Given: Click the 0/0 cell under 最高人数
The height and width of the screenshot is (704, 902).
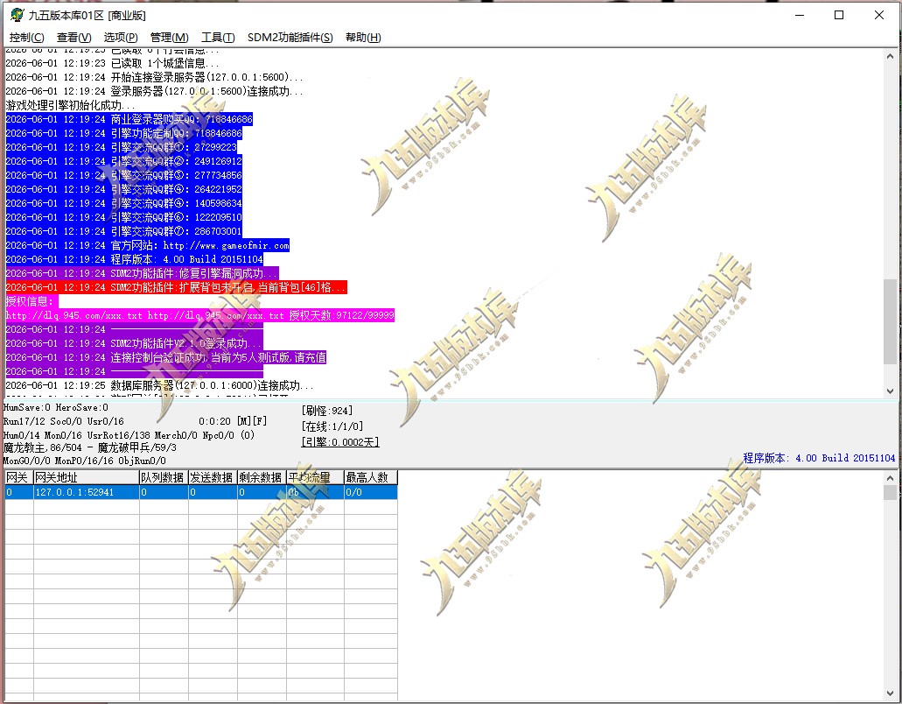Looking at the screenshot, I should coord(370,492).
